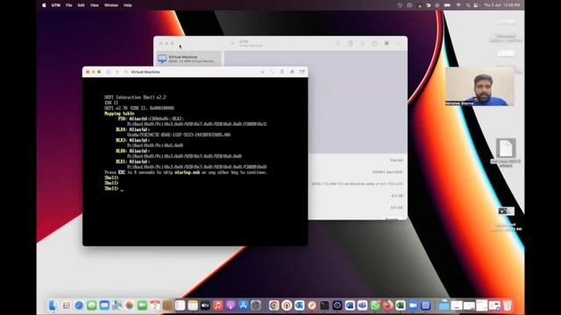Click the Wi-Fi icon in menu bar
Image resolution: width=561 pixels, height=315 pixels.
458,5
